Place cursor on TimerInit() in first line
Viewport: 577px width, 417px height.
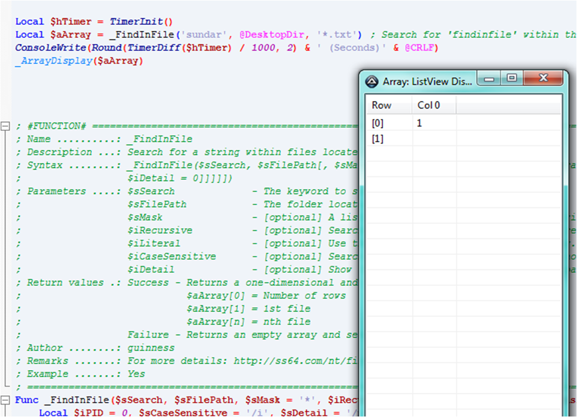(141, 22)
